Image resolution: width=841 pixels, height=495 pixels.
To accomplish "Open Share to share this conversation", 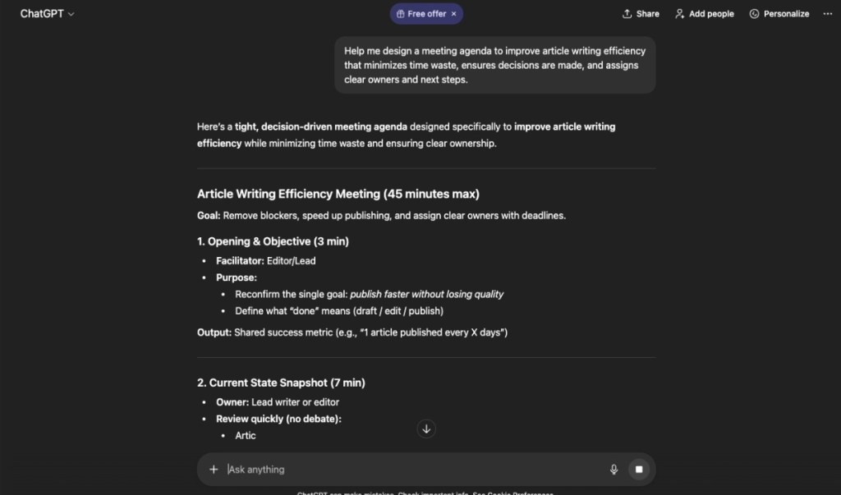I will 641,13.
